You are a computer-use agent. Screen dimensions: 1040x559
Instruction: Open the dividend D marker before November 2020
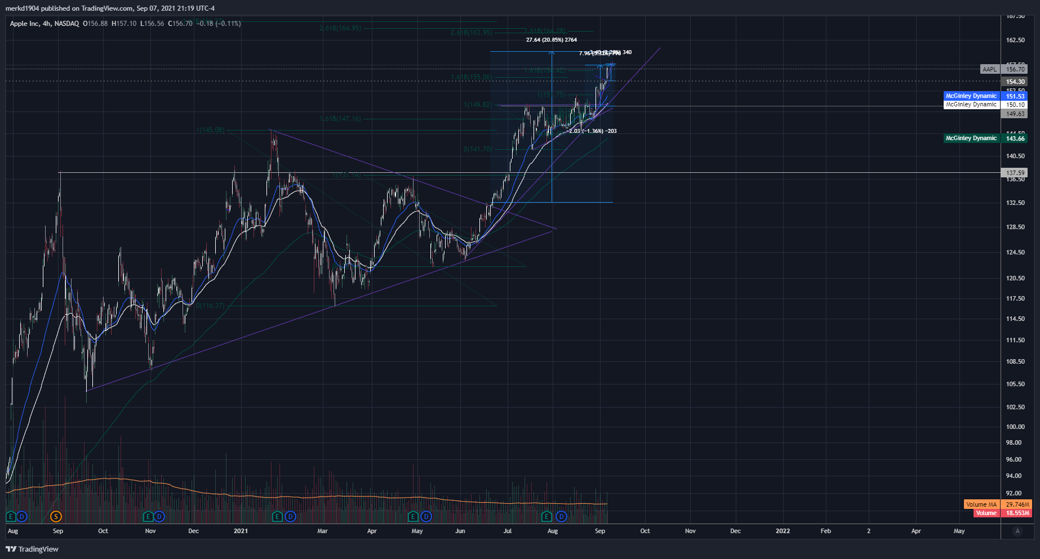coord(159,516)
